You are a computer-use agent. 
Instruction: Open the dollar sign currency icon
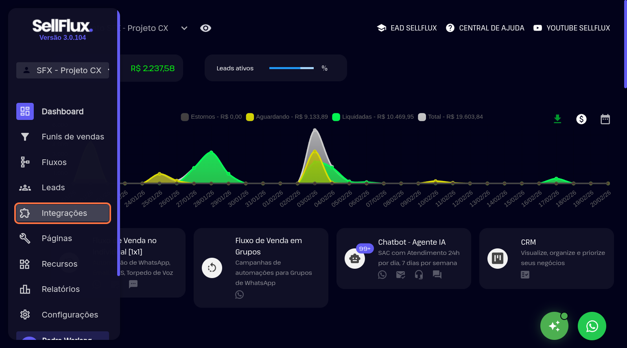coord(581,119)
